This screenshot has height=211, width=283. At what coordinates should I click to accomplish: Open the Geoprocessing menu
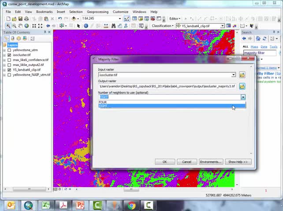click(x=98, y=12)
